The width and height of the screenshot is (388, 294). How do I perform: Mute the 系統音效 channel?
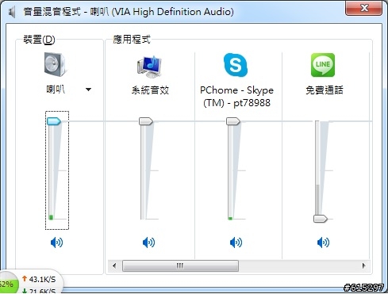(x=148, y=242)
